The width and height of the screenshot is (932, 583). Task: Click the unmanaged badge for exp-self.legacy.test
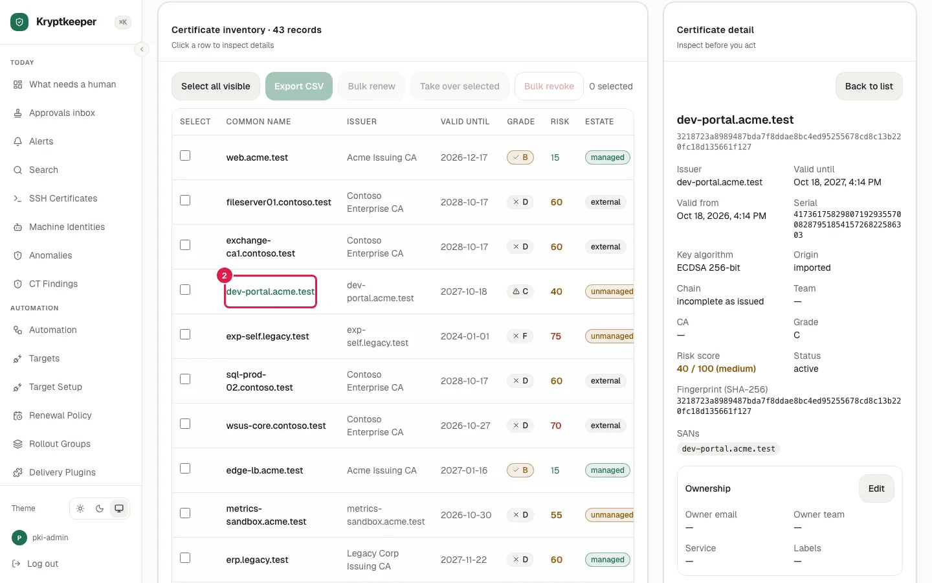[x=611, y=336]
